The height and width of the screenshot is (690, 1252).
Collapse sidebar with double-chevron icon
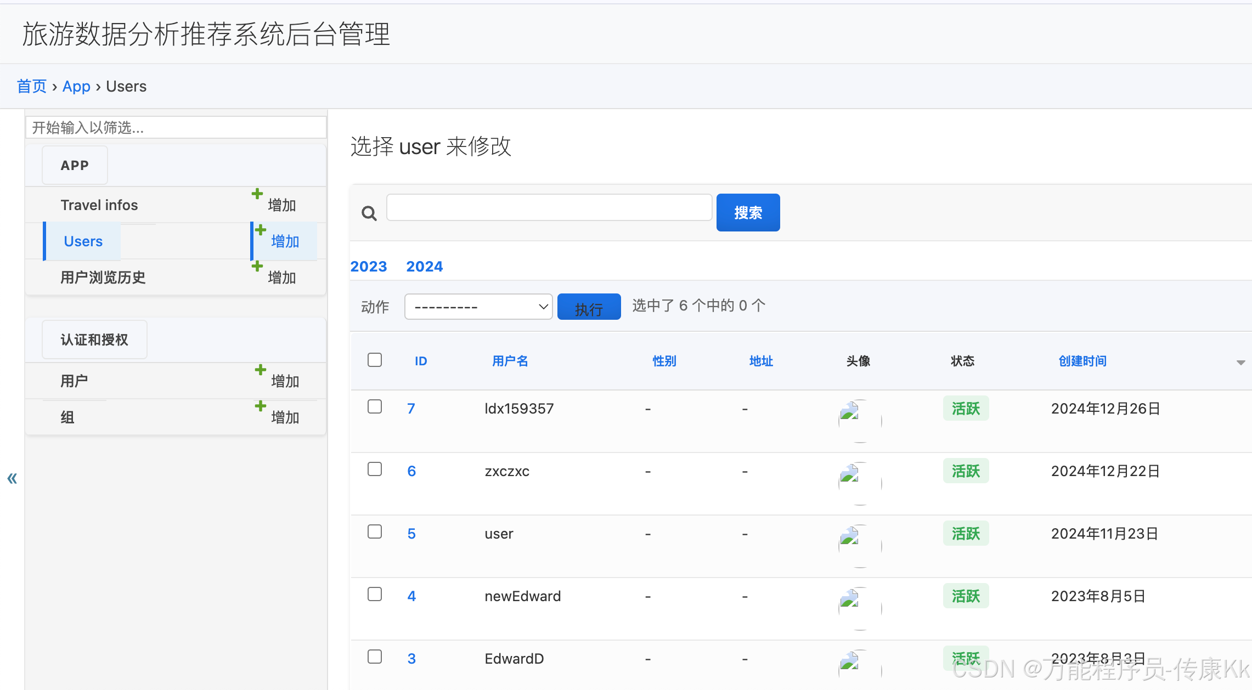12,478
